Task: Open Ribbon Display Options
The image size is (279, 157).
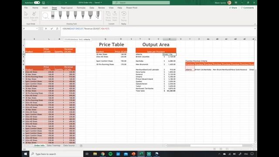Action: click(236, 3)
